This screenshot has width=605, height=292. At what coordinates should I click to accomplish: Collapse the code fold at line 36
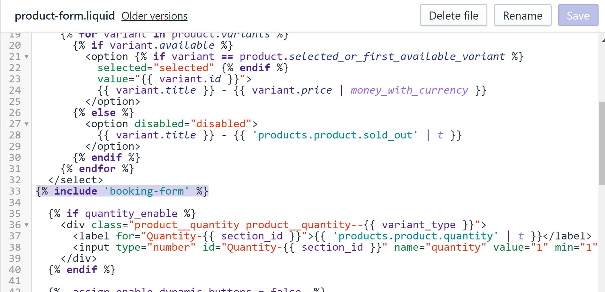point(27,225)
